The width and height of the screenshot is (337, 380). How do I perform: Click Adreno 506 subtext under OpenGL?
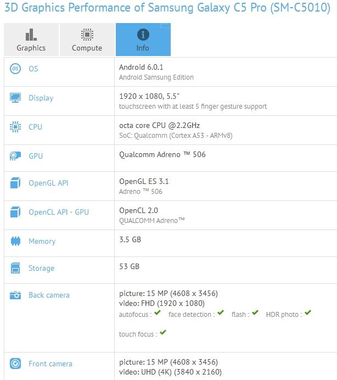coord(141,192)
